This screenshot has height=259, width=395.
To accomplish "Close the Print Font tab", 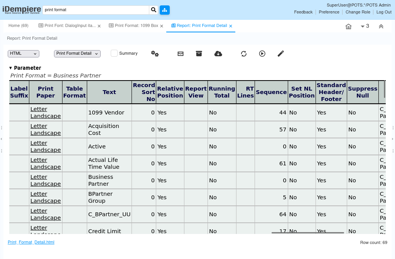I will tap(99, 26).
